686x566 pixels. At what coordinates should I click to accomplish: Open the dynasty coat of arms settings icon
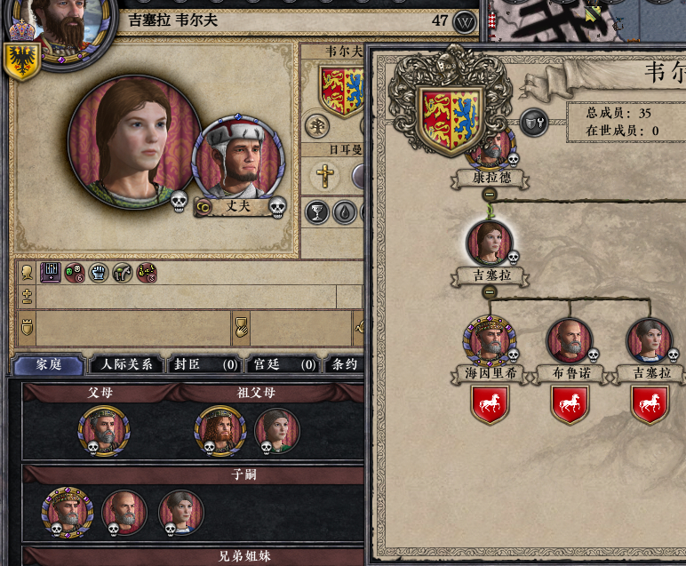pos(534,123)
